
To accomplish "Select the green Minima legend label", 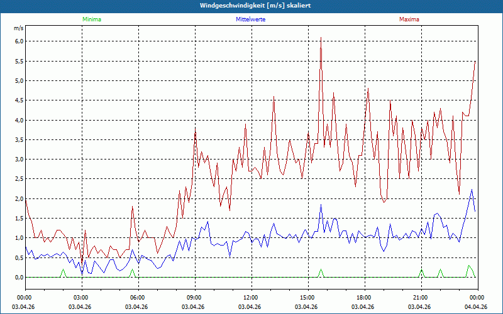I will (91, 19).
